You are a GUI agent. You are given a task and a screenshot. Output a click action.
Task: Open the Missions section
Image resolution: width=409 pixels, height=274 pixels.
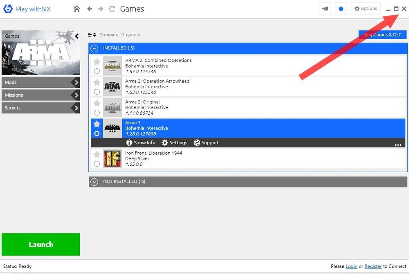coord(40,95)
